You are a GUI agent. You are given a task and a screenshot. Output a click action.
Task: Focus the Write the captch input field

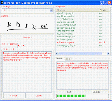click(36, 45)
